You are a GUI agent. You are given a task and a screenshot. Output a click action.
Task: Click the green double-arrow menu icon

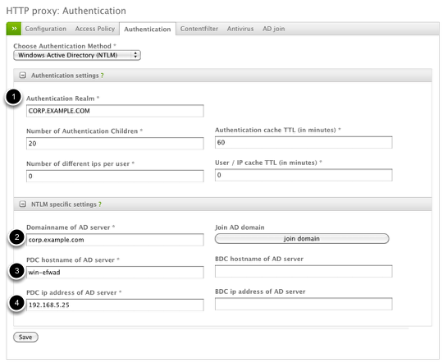(14, 29)
